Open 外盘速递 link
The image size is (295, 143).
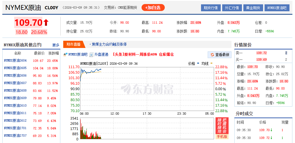[101, 55]
